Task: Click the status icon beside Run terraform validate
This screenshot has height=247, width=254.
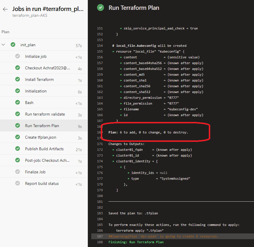Action: click(x=18, y=114)
